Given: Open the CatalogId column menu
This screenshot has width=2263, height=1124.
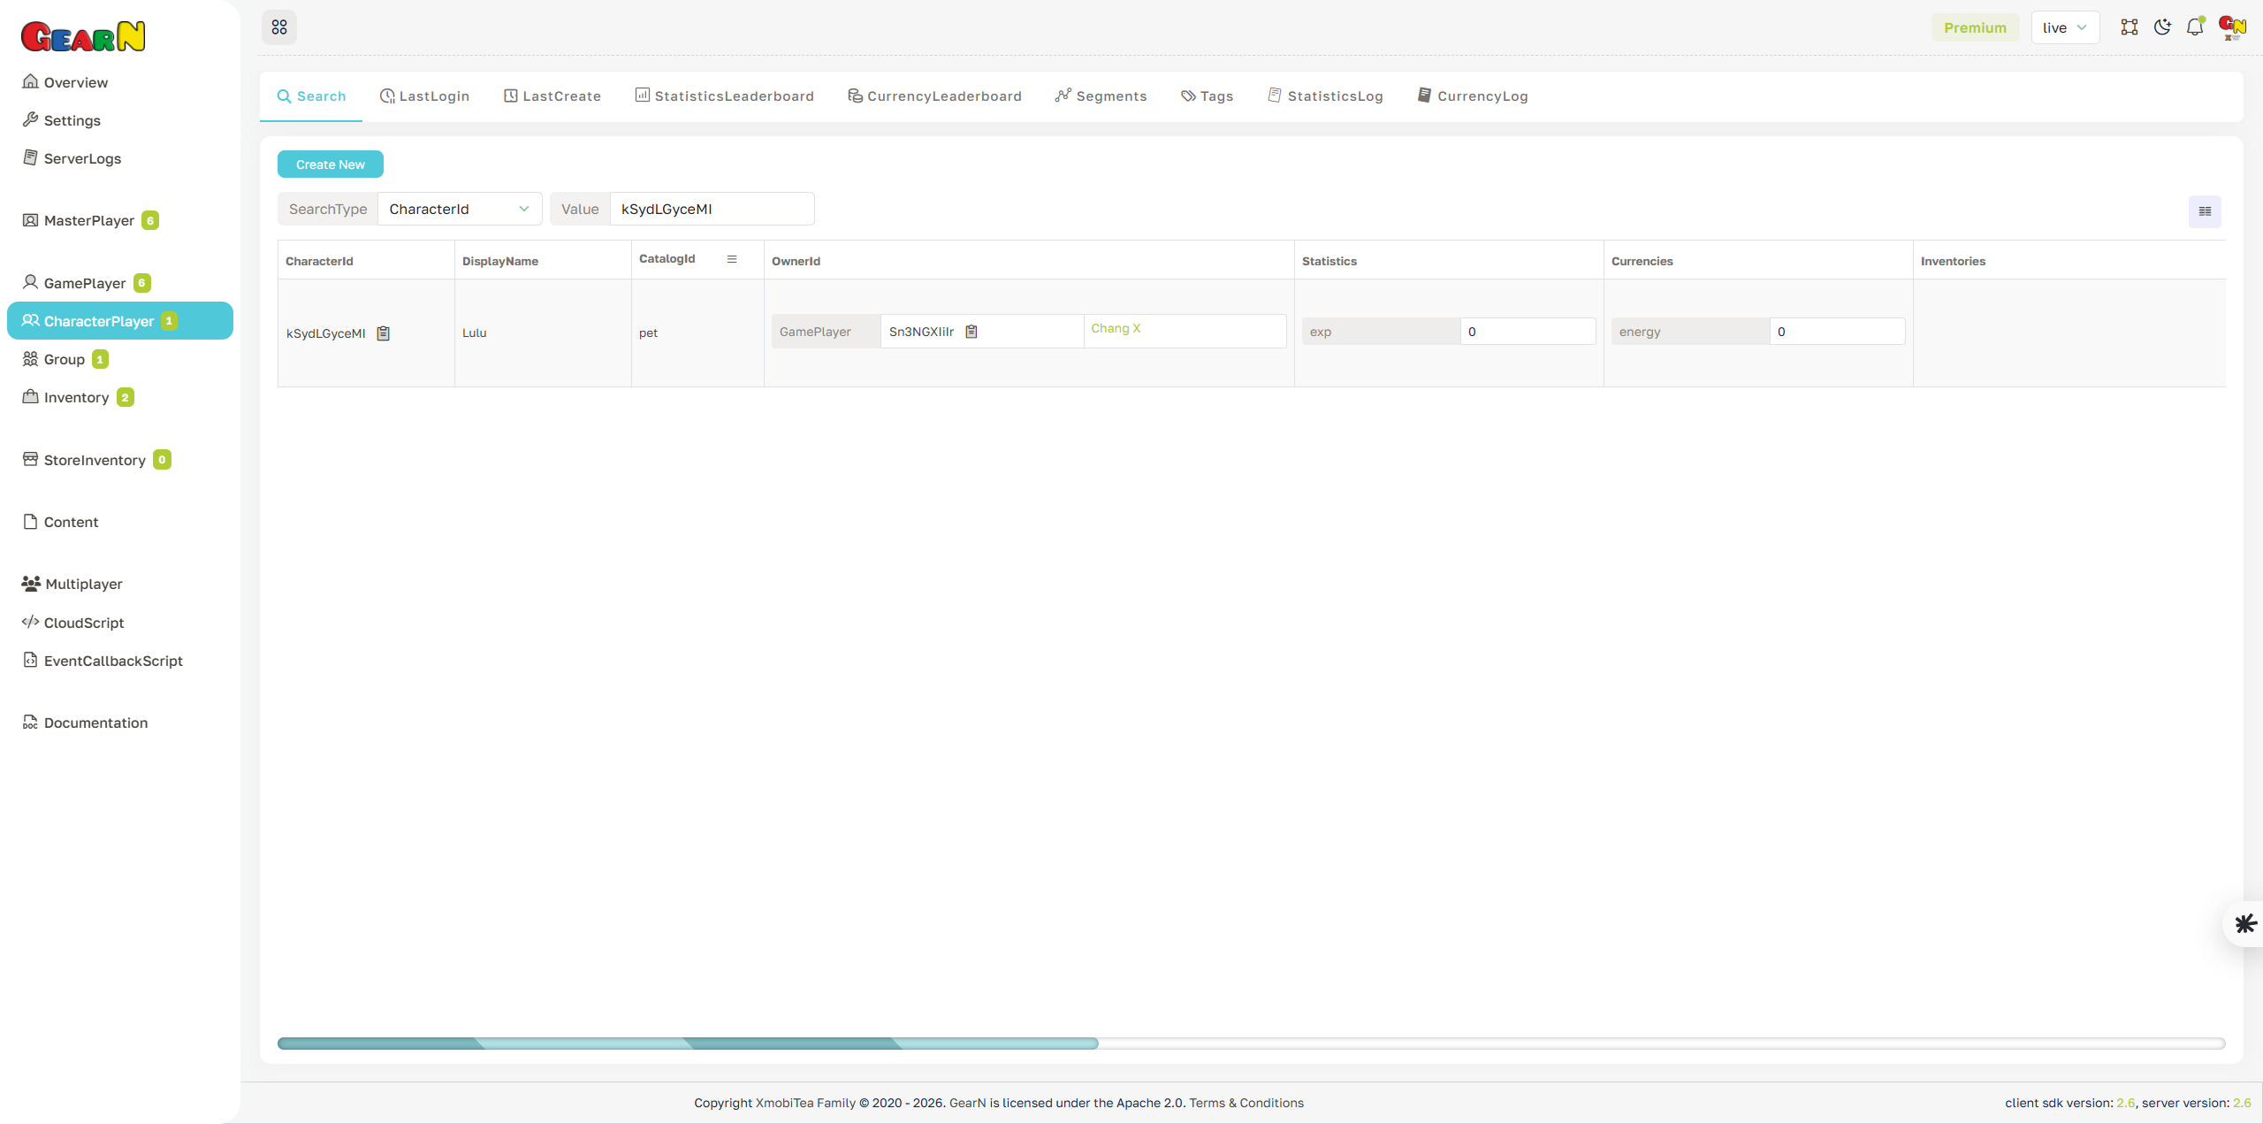Looking at the screenshot, I should click(x=731, y=258).
